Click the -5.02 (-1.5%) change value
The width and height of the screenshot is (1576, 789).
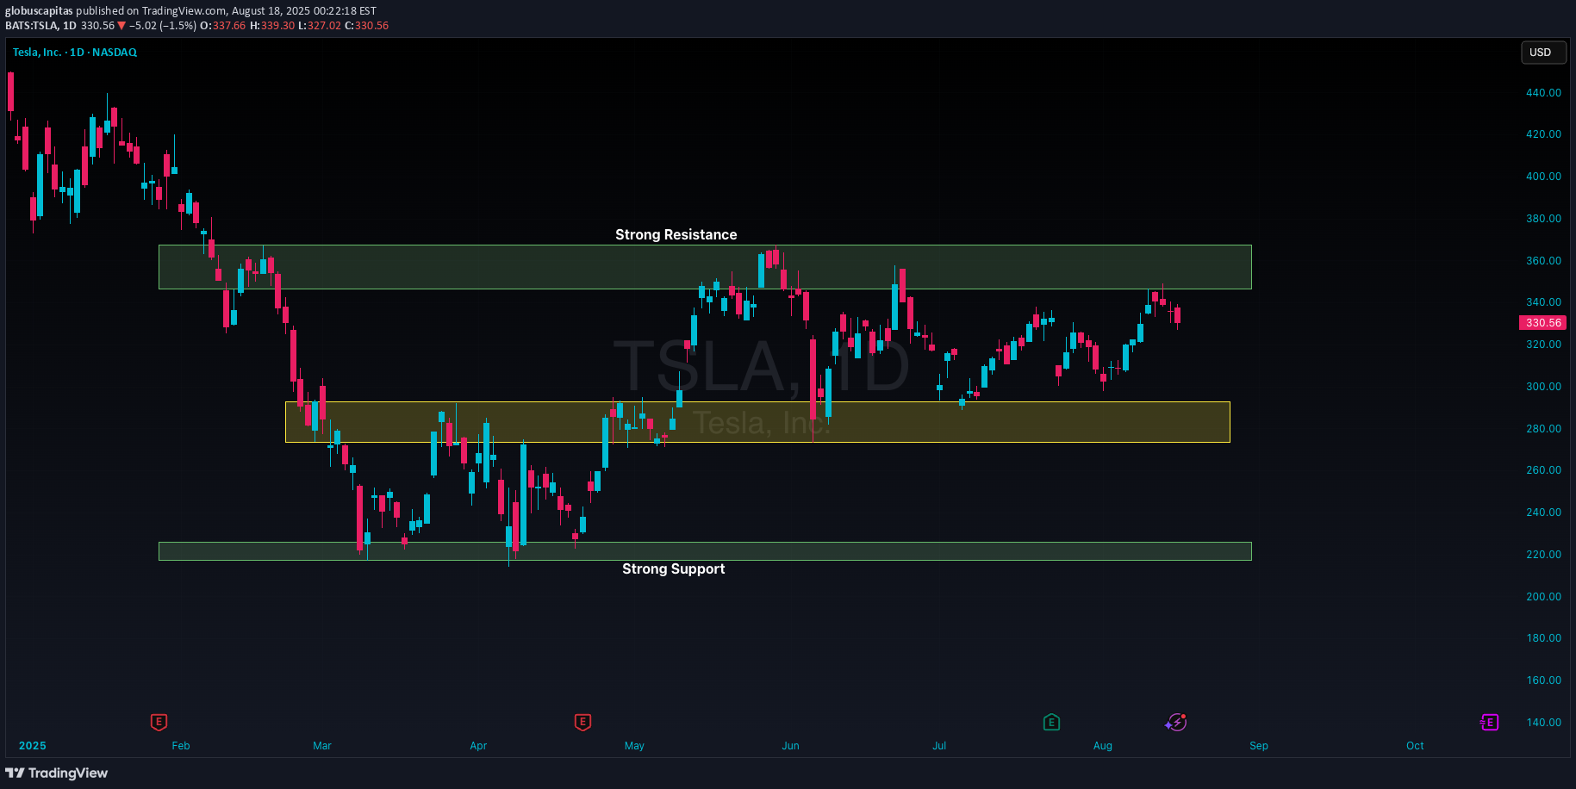click(163, 26)
